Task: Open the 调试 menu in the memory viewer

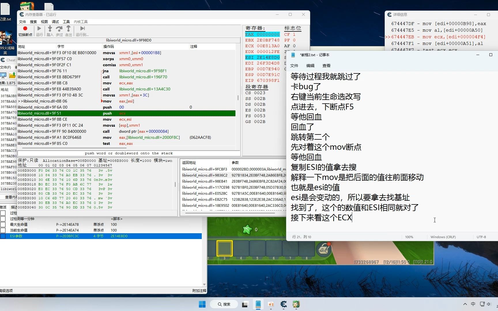Action: 55,22
